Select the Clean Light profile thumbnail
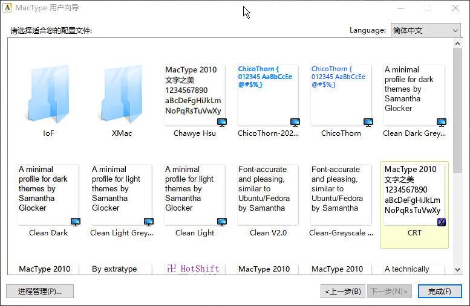This screenshot has height=306, width=470. pos(195,195)
